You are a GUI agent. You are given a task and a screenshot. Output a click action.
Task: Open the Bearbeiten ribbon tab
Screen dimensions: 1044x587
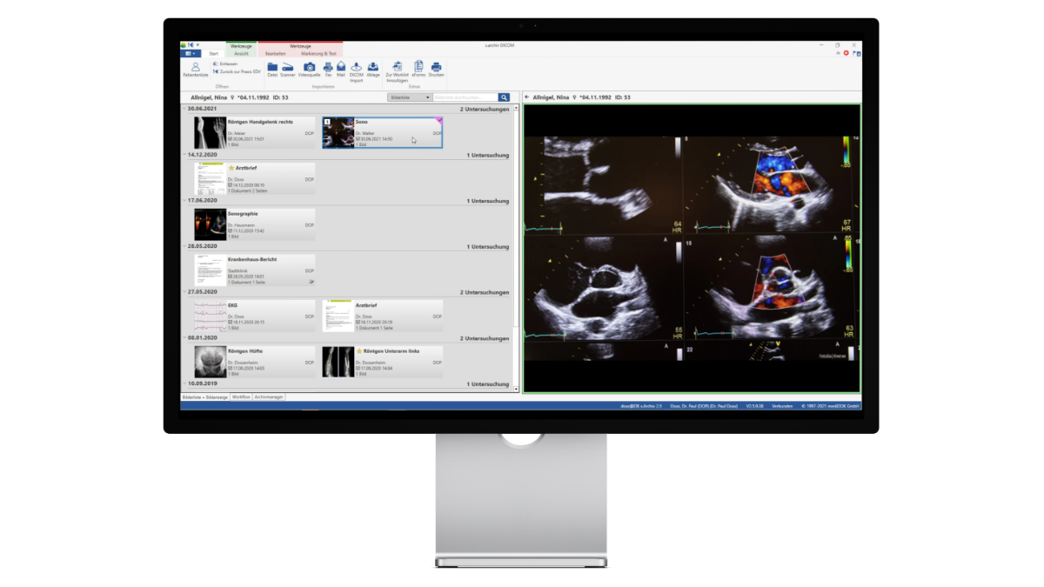pos(275,53)
